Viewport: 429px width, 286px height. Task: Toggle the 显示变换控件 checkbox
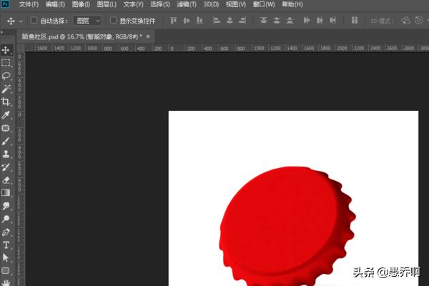tap(113, 21)
